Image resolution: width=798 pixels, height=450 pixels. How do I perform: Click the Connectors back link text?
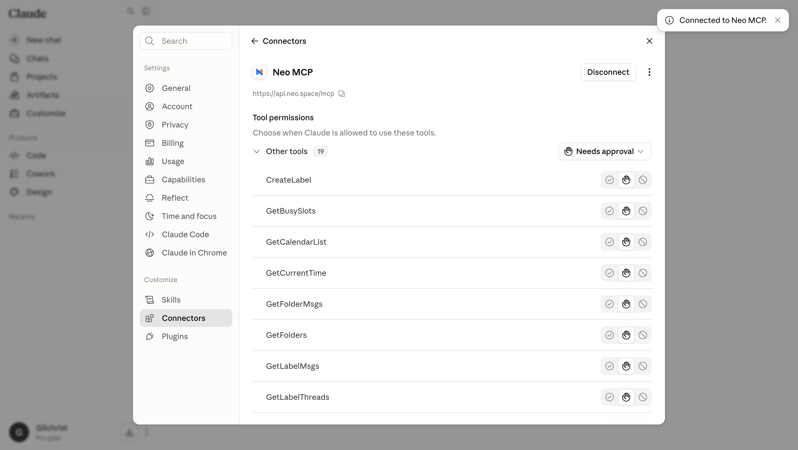pos(284,41)
